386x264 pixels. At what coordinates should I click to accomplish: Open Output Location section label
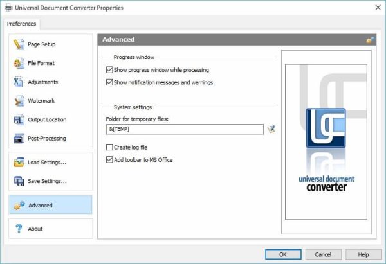click(47, 119)
